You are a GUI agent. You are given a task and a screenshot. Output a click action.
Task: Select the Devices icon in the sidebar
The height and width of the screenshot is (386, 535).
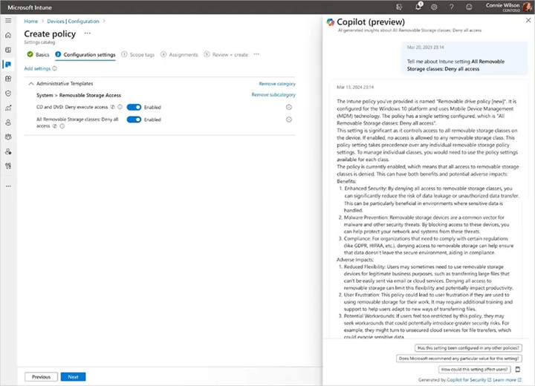(x=8, y=64)
